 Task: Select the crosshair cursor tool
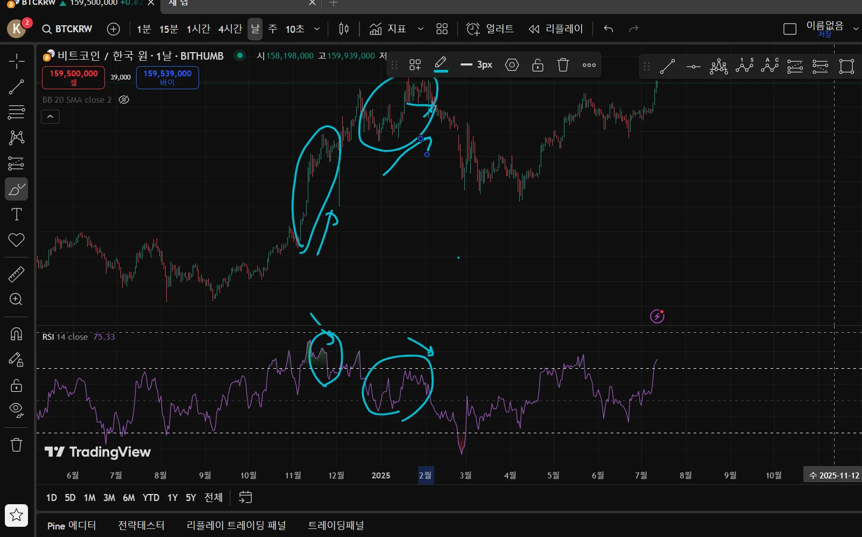(x=17, y=61)
